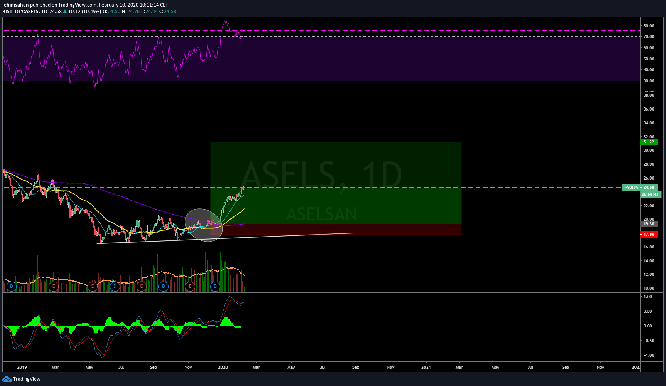The width and height of the screenshot is (666, 386).
Task: Open the dividend marker just before Jul 2019
Action: [x=115, y=286]
